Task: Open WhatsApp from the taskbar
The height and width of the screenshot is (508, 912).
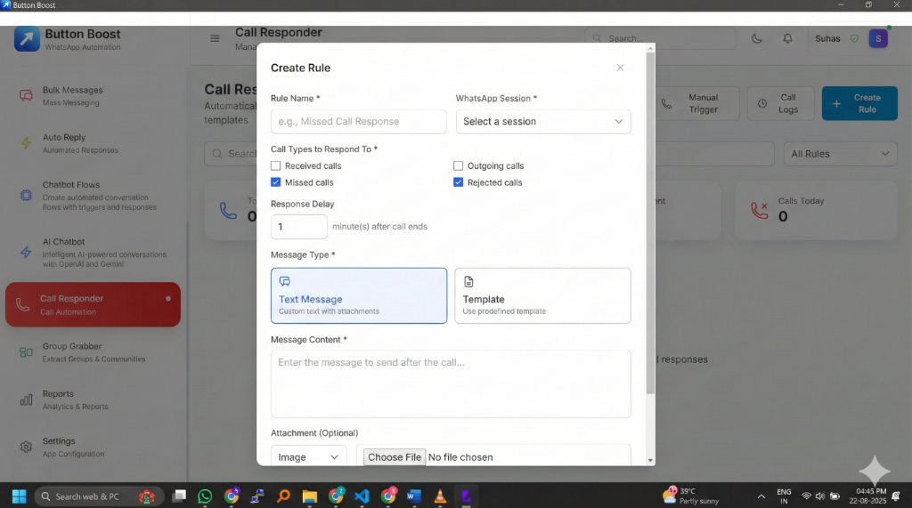Action: pos(205,496)
